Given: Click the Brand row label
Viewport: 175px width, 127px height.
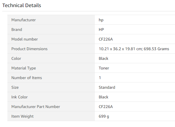Looking at the screenshot, I should point(17,29).
